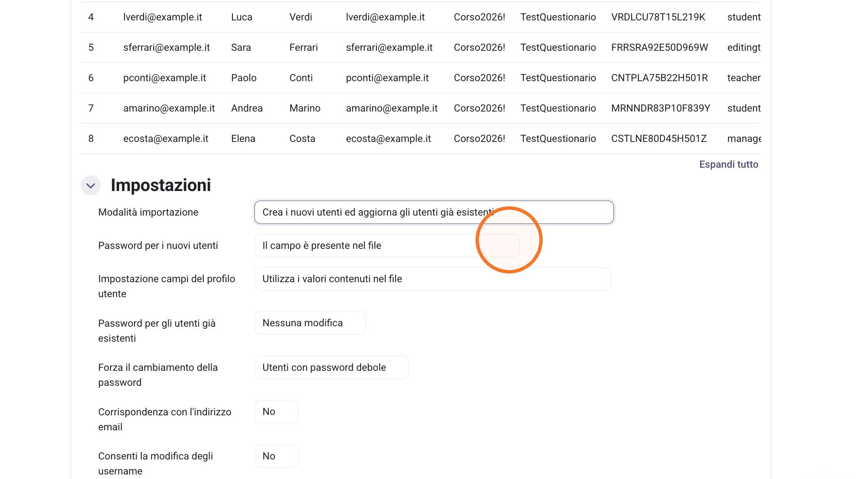
Task: Click the surname Verdi
Action: click(301, 17)
